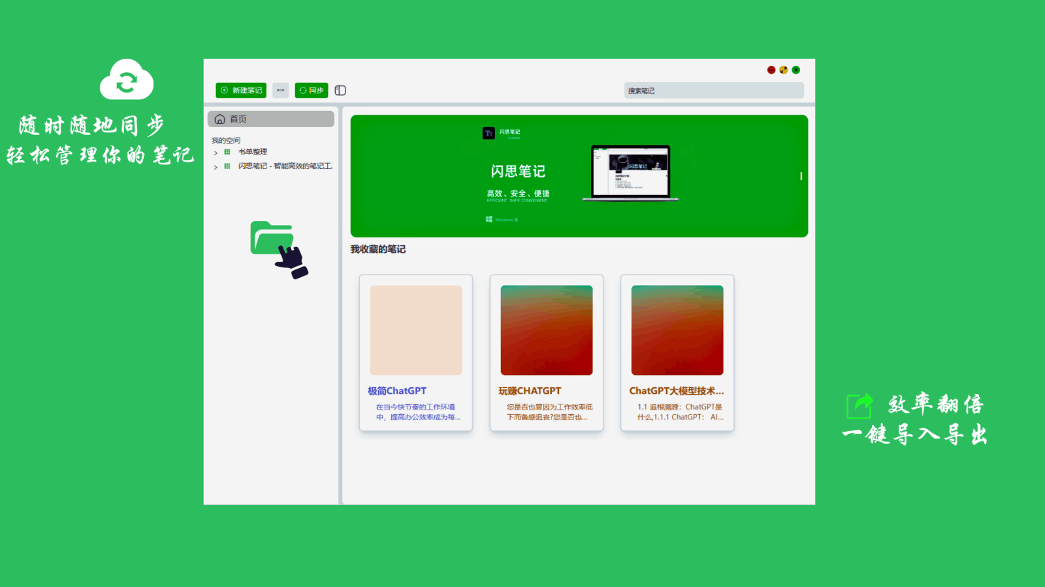Focus the 搜索笔记 search field
This screenshot has height=587, width=1045.
tap(714, 91)
